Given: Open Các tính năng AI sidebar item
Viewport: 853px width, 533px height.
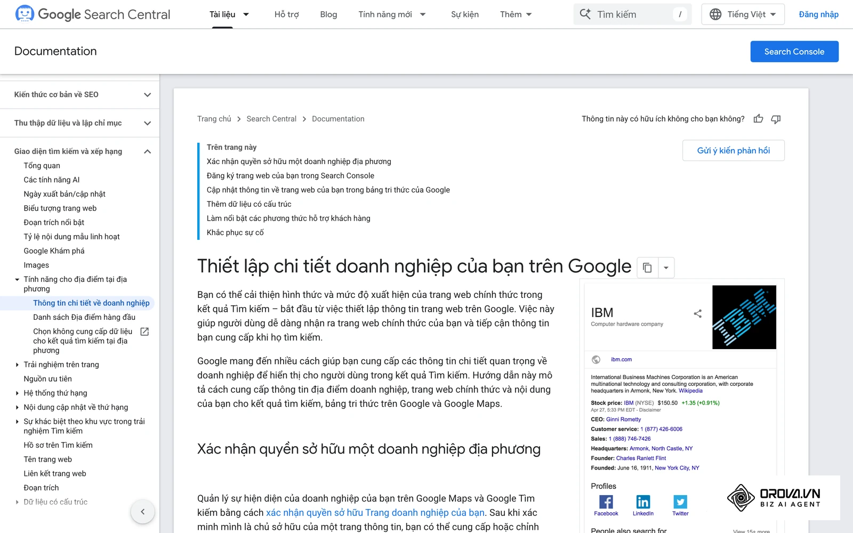Looking at the screenshot, I should pos(52,180).
